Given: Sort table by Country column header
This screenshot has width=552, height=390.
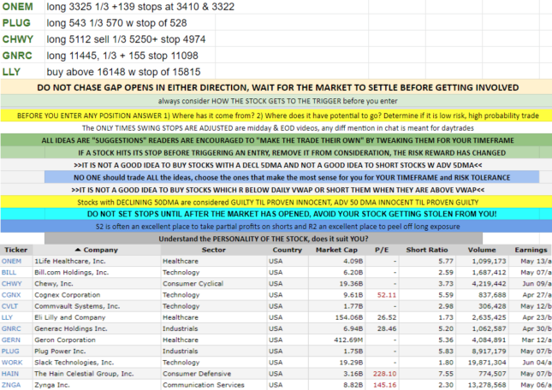Looking at the screenshot, I should pyautogui.click(x=287, y=250).
